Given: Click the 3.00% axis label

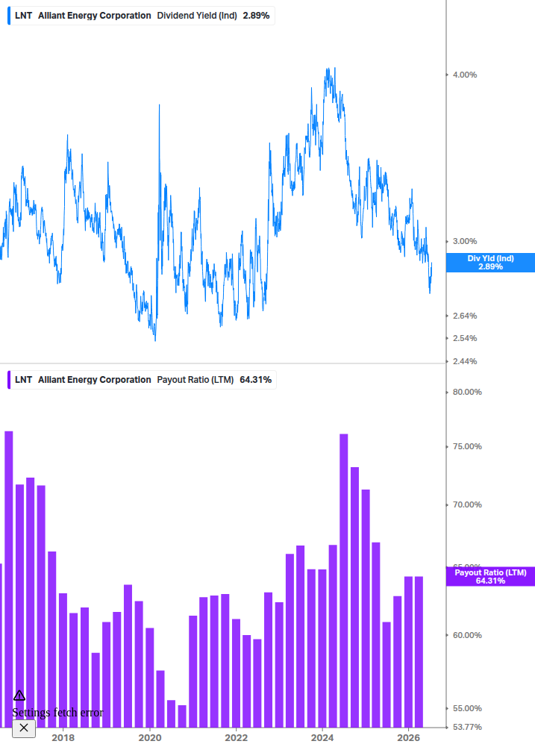Looking at the screenshot, I should pyautogui.click(x=465, y=242).
